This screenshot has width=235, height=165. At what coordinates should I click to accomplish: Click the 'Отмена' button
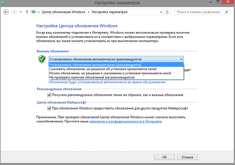(x=187, y=157)
